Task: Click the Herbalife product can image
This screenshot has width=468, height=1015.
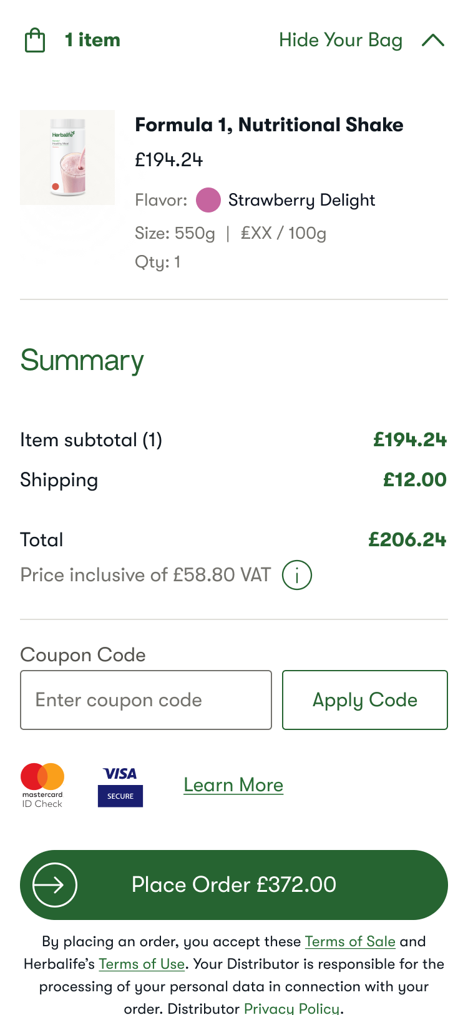Action: (67, 156)
